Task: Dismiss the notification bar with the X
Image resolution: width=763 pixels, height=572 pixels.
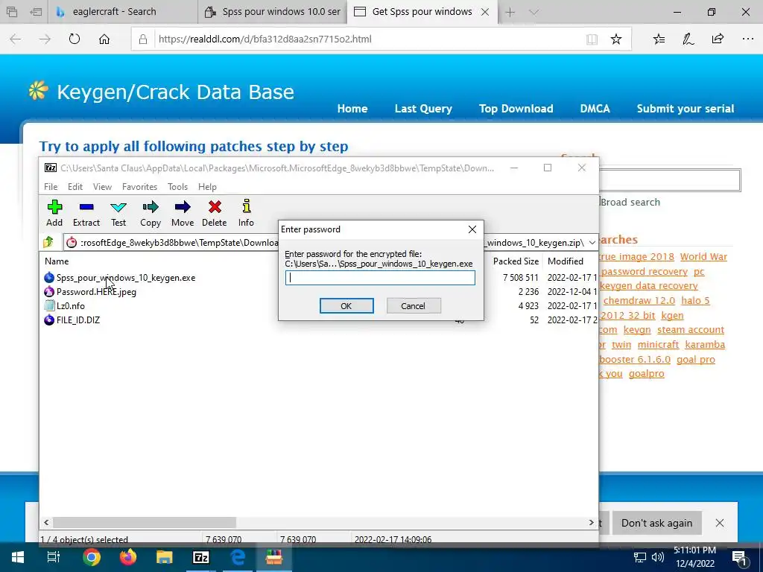Action: pyautogui.click(x=720, y=523)
